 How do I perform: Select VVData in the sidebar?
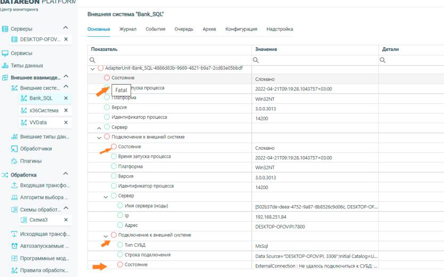(x=40, y=122)
